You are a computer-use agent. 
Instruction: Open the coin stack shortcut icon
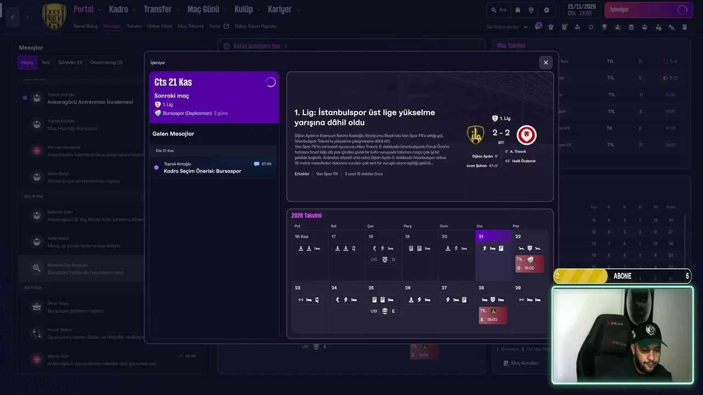(x=631, y=27)
